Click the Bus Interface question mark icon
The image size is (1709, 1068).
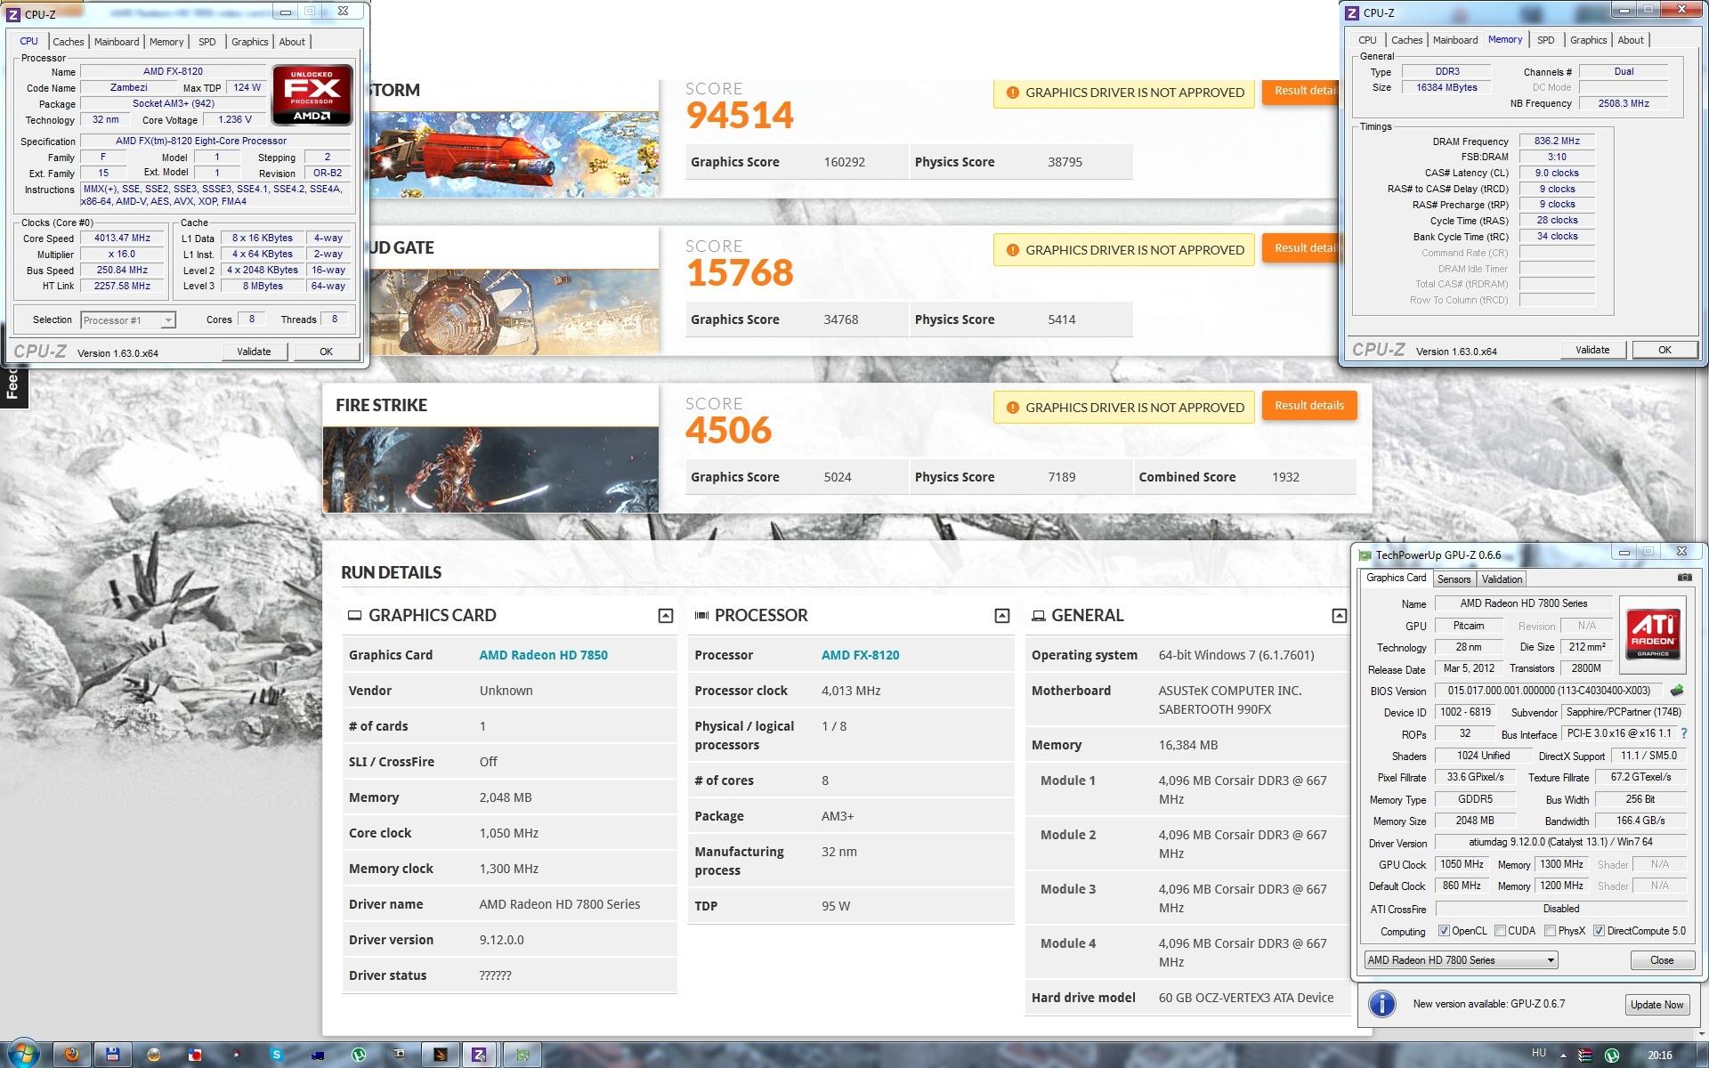click(1683, 733)
